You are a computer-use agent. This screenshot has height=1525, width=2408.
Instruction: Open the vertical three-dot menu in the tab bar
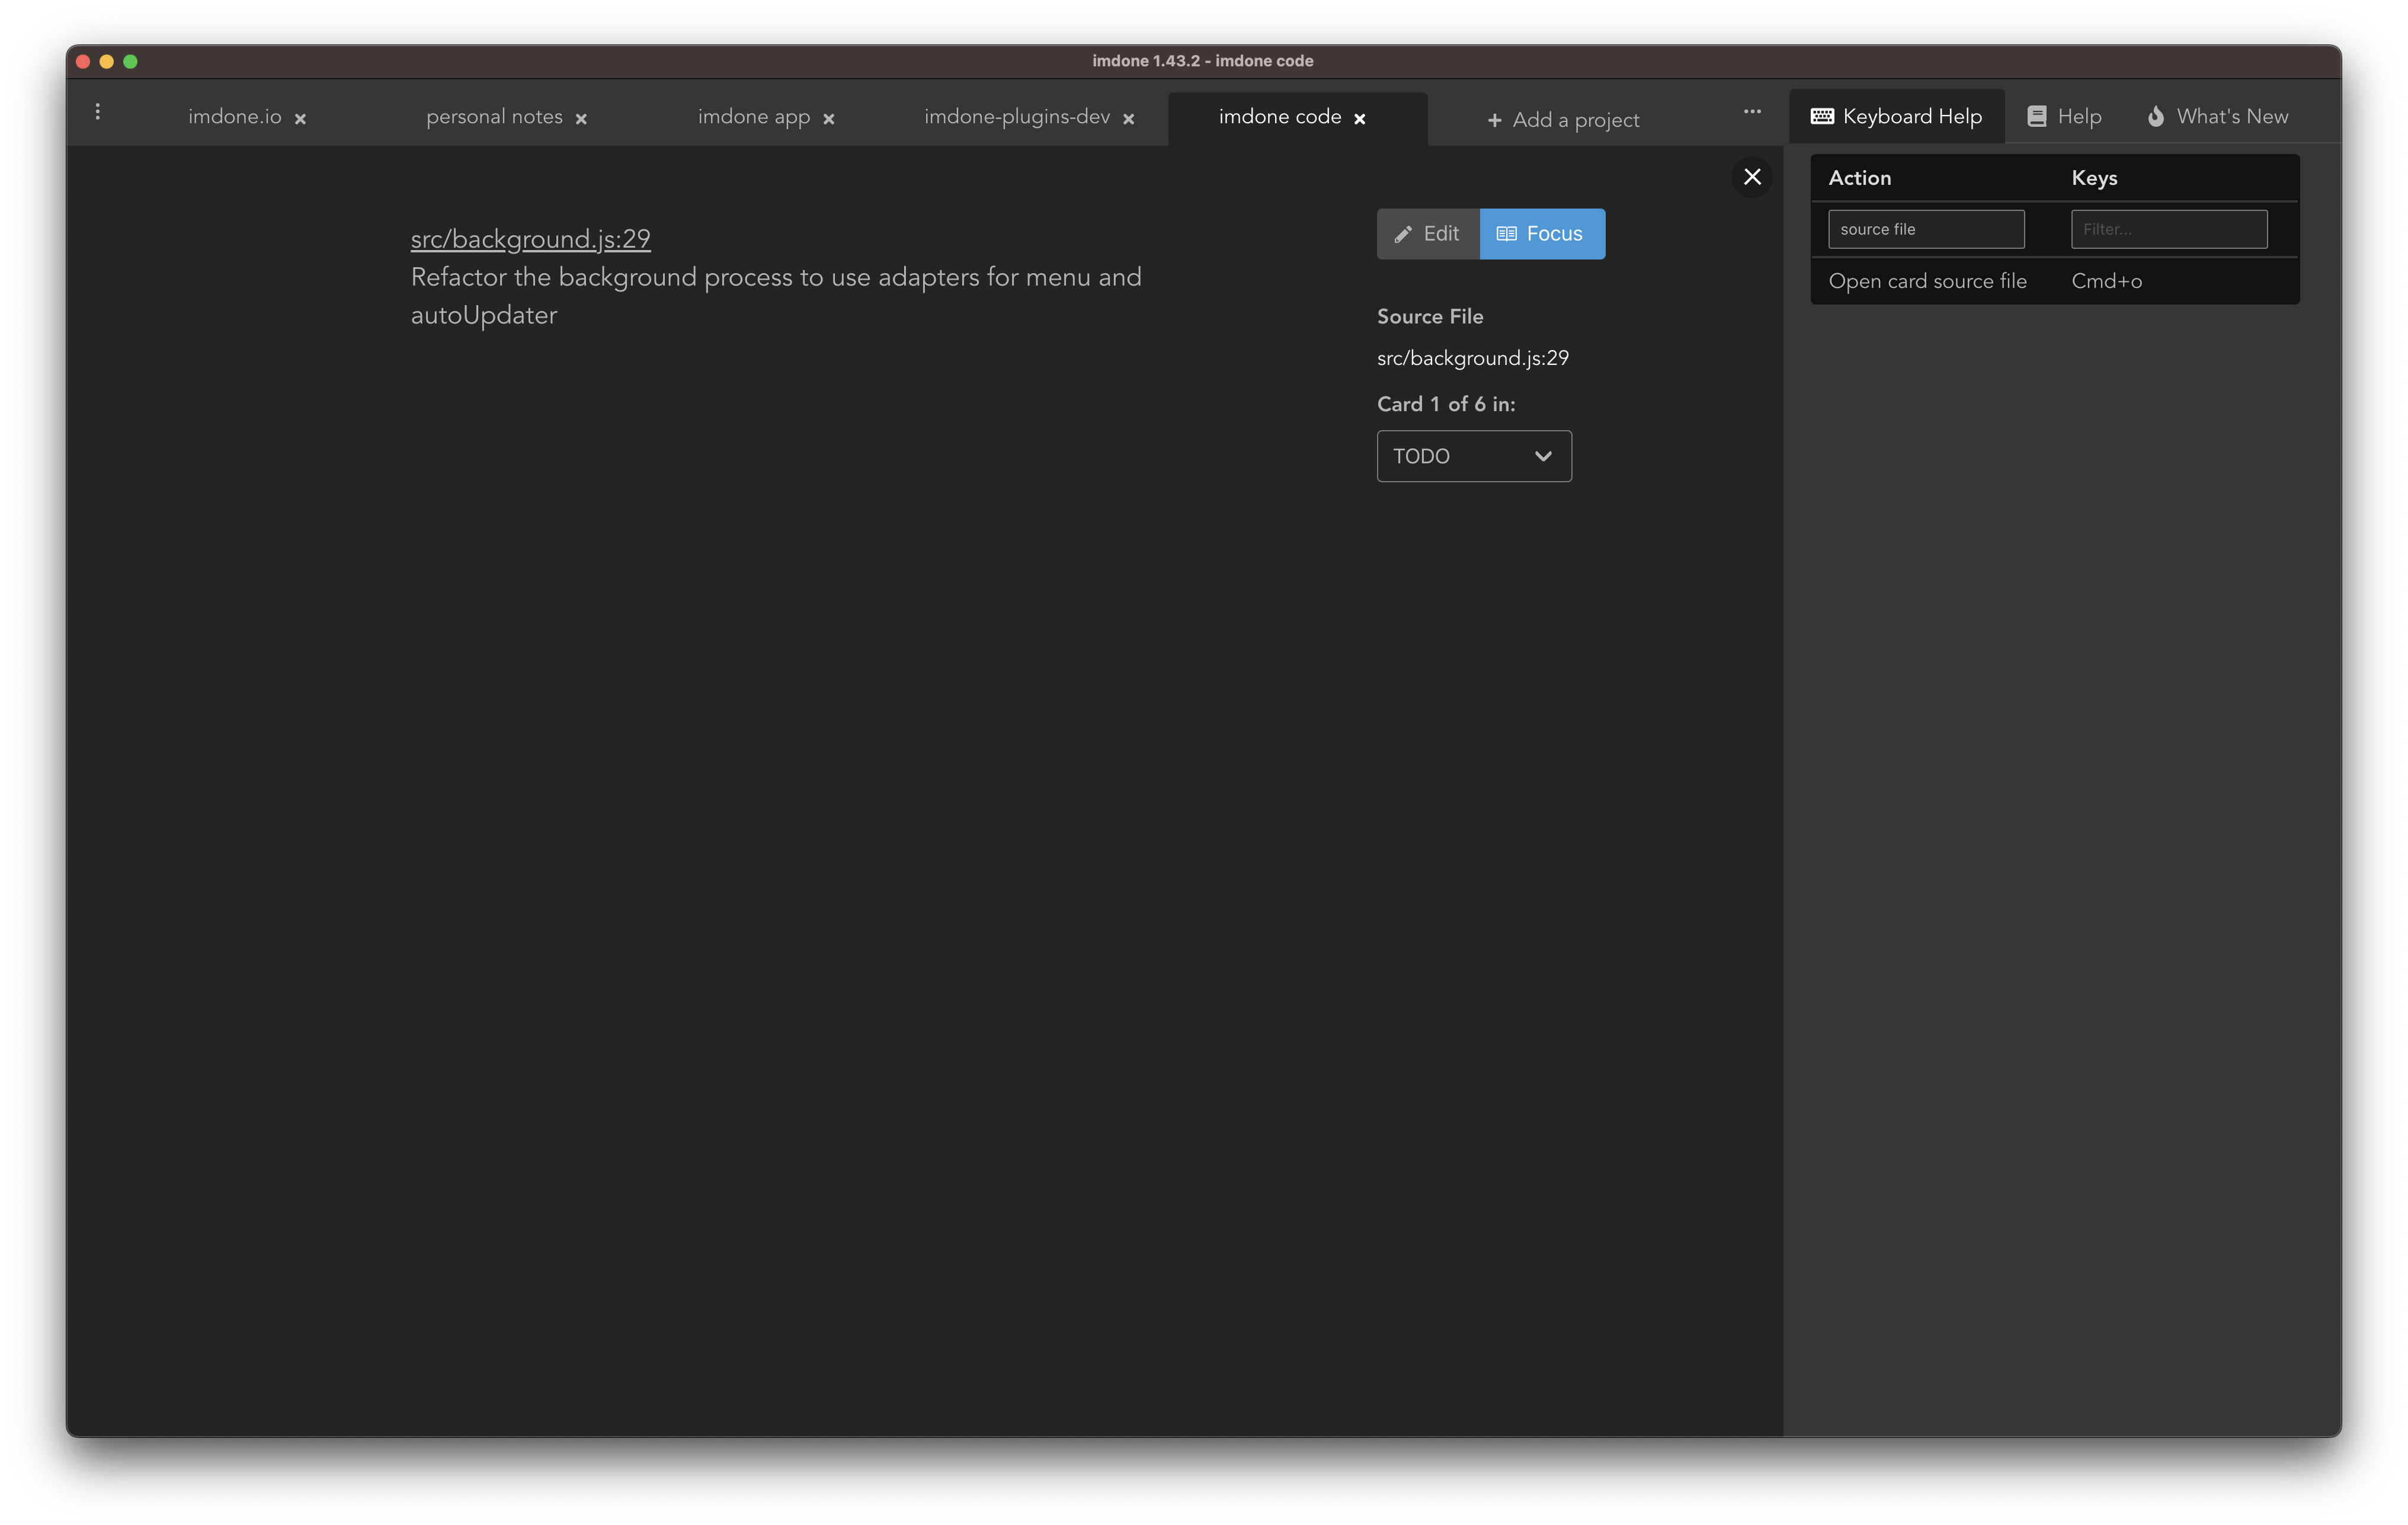97,112
